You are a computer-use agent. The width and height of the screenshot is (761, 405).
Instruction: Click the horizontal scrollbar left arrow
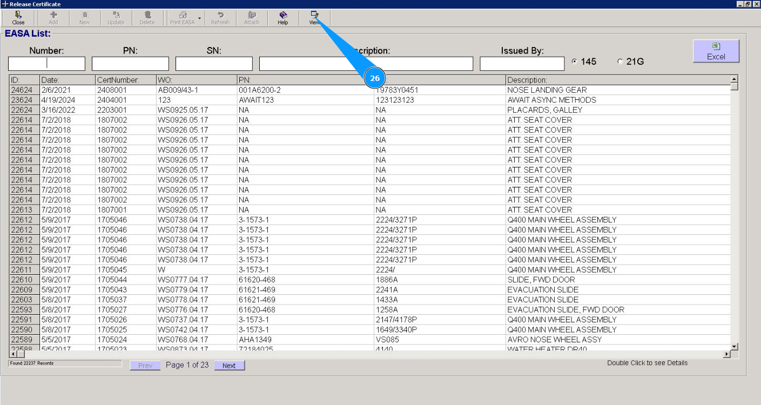pos(13,354)
